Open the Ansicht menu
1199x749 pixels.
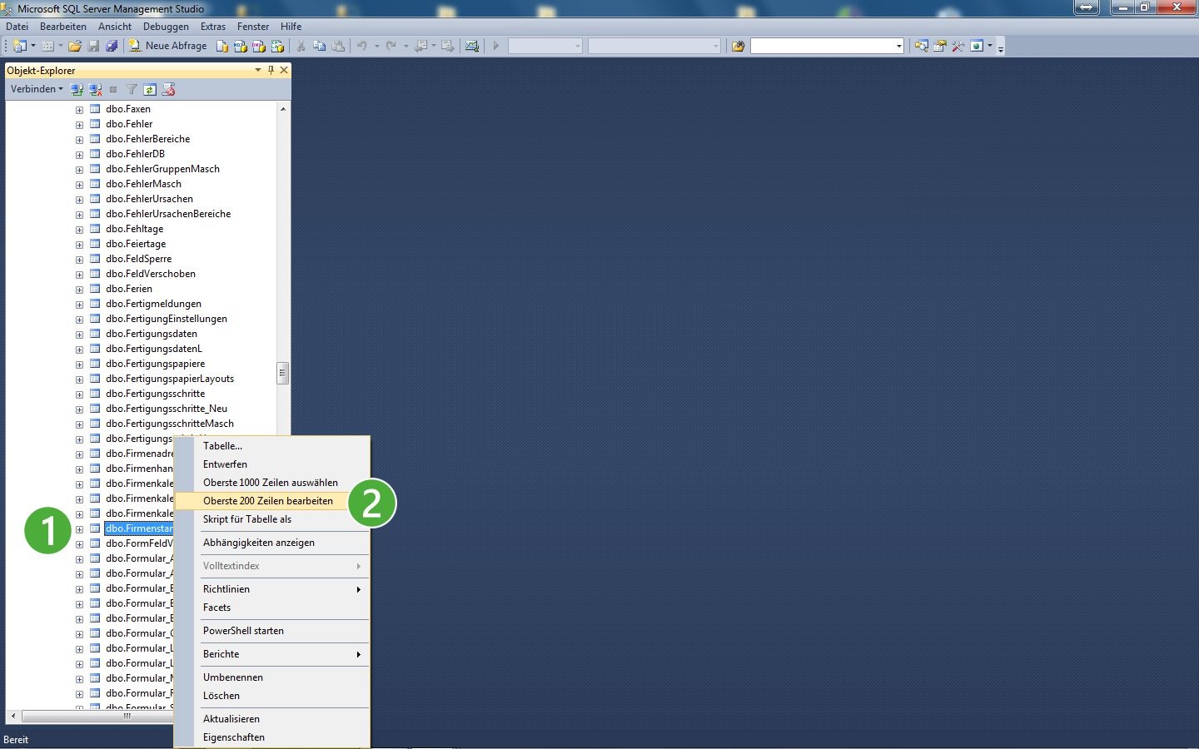pyautogui.click(x=115, y=27)
